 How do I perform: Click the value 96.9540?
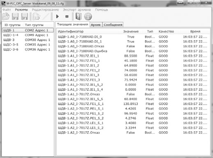(131, 113)
